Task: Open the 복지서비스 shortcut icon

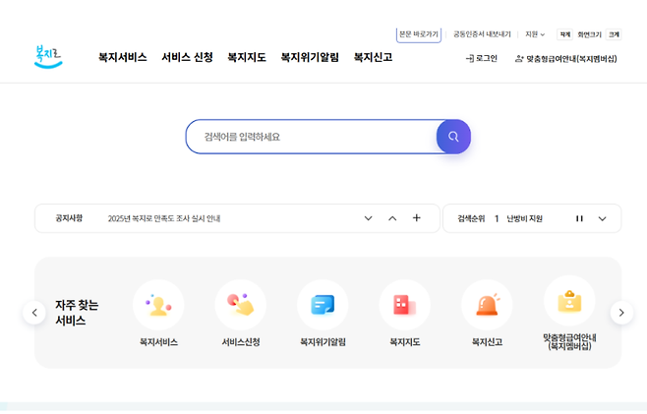Action: (x=157, y=305)
